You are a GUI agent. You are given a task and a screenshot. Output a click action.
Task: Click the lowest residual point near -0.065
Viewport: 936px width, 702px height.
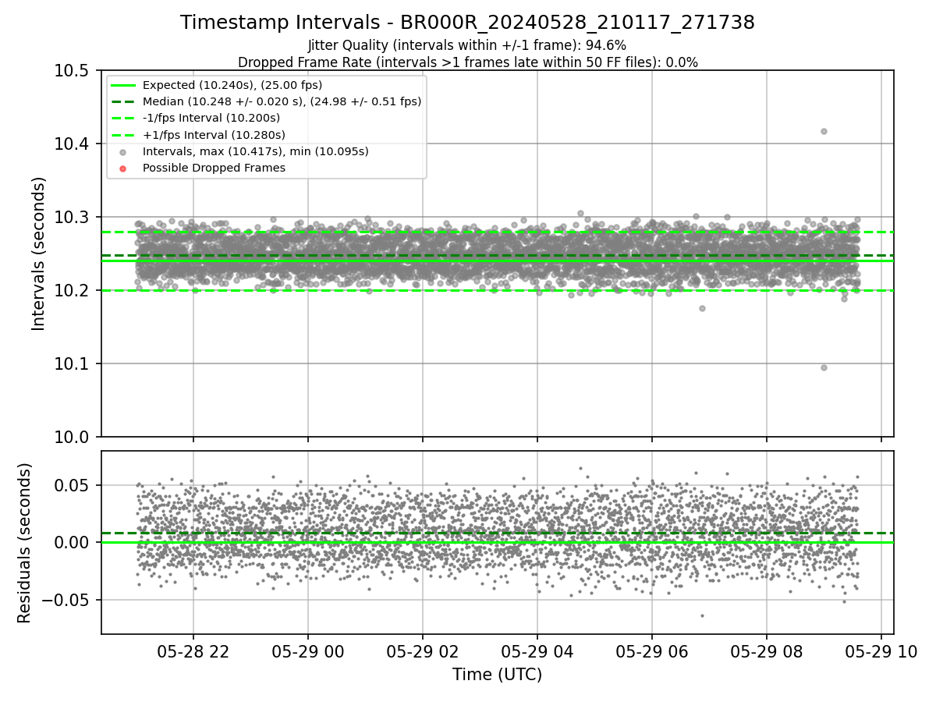702,615
